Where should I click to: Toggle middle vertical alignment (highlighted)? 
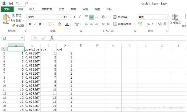[x=91, y=17]
